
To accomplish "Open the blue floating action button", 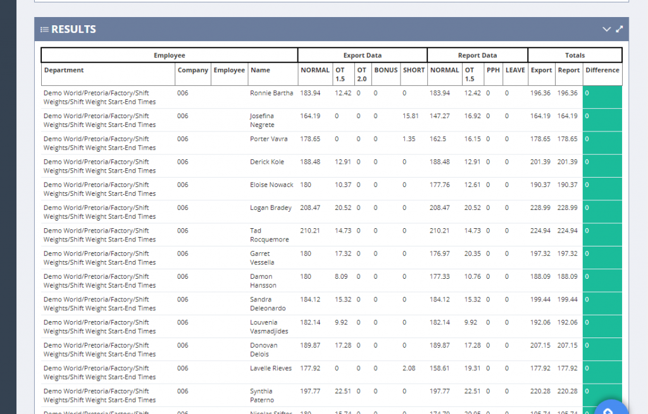I will pyautogui.click(x=608, y=408).
